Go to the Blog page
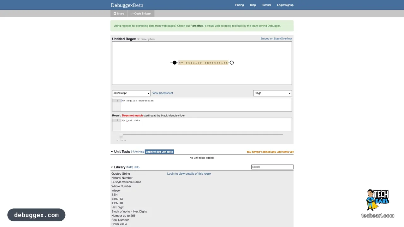Viewport: 404px width, 227px height. [253, 5]
